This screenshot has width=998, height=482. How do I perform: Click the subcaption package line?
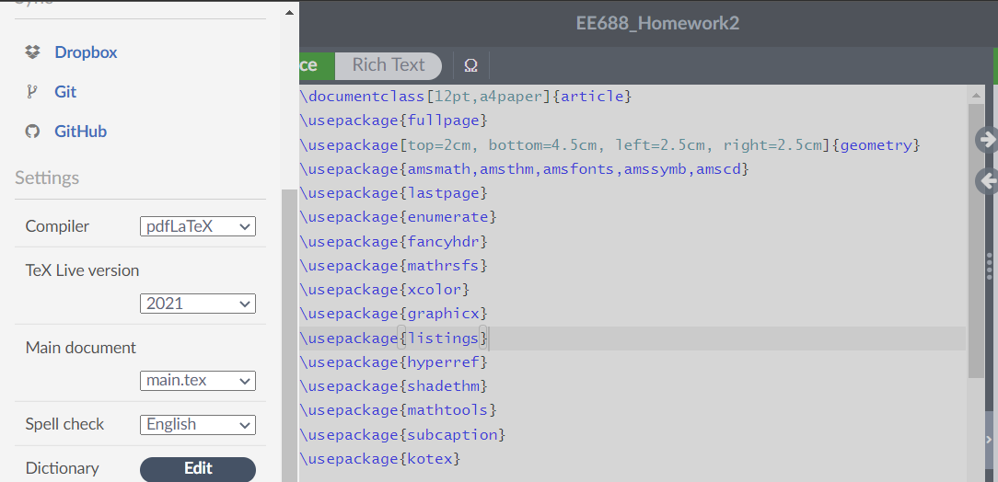click(x=402, y=435)
